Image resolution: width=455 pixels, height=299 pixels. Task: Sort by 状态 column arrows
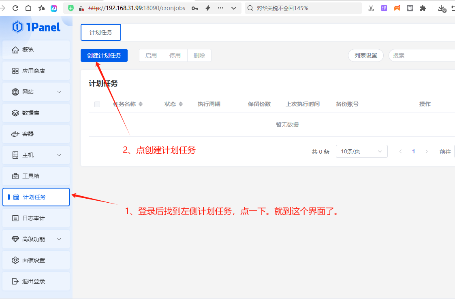click(181, 104)
